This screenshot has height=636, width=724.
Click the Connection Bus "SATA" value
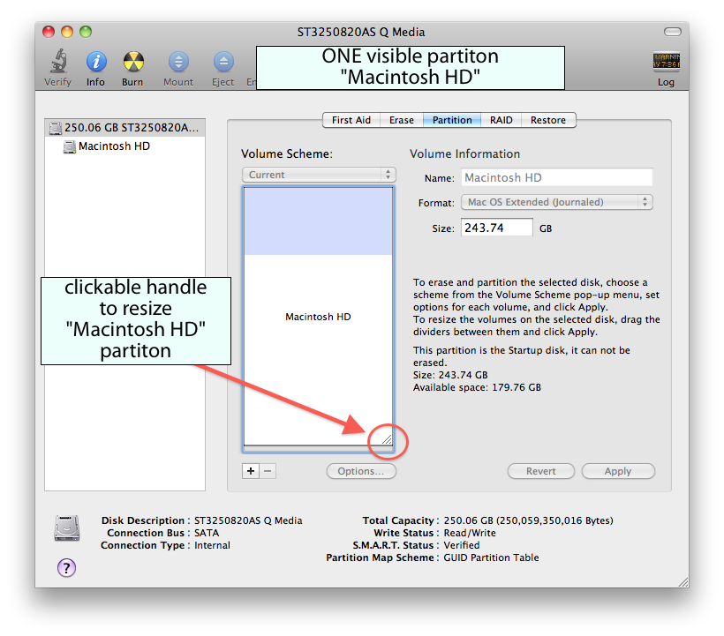coord(207,533)
